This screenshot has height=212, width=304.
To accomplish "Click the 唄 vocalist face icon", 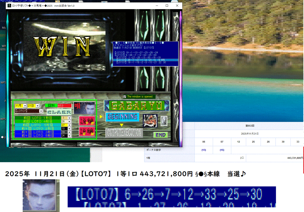I will [85, 107].
